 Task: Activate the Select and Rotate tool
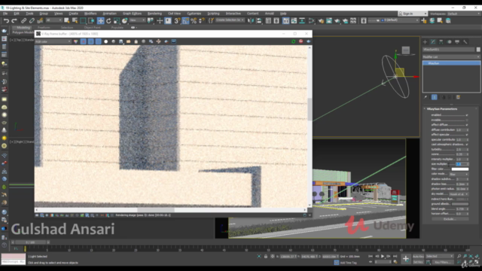pos(108,20)
